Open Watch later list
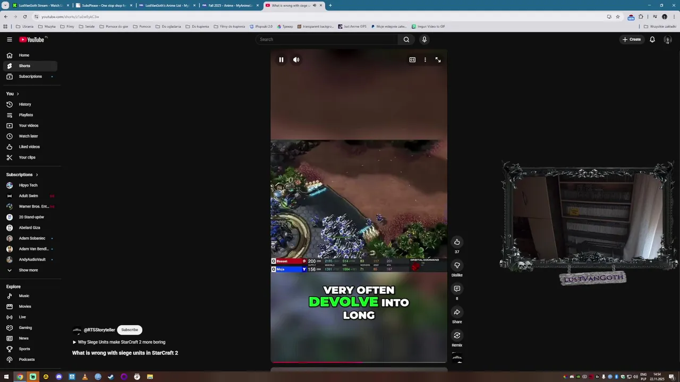 [29, 136]
